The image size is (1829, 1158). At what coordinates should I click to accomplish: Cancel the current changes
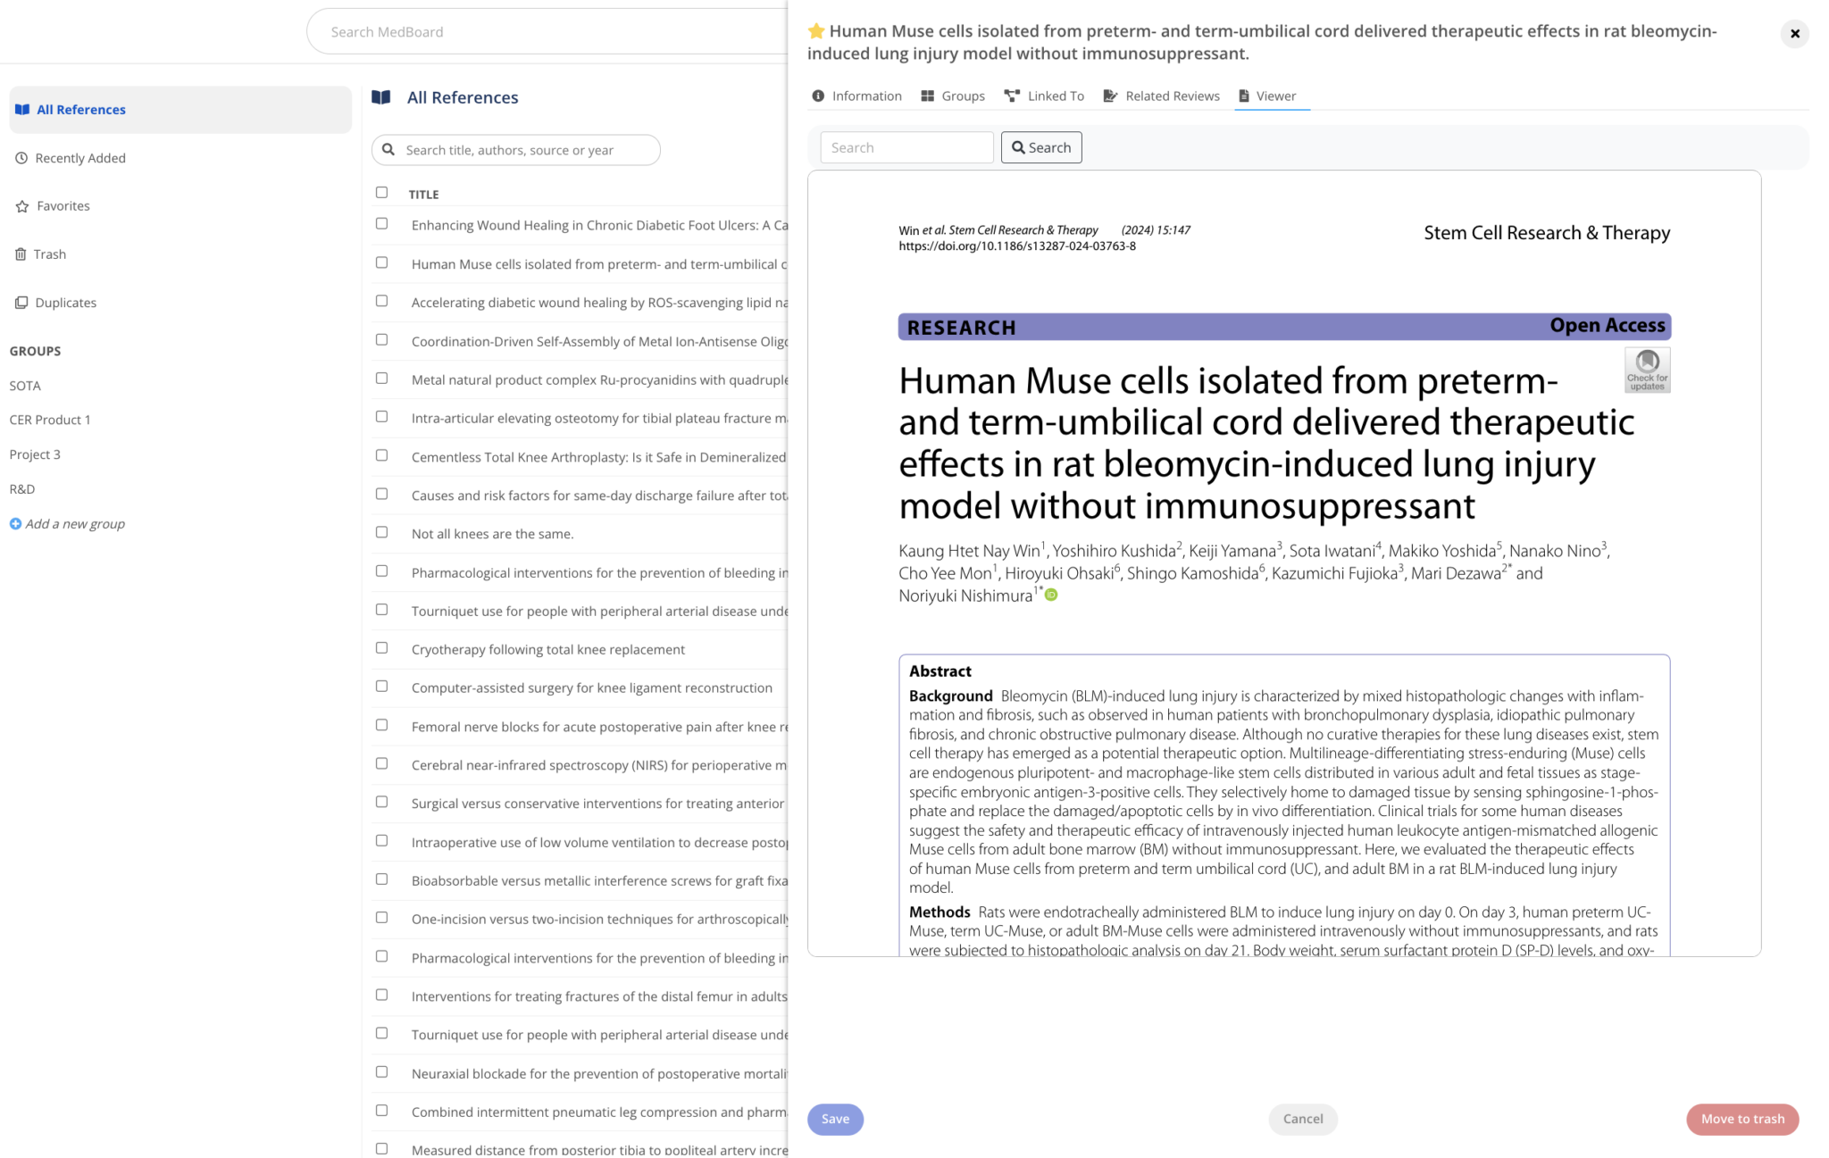click(1303, 1119)
